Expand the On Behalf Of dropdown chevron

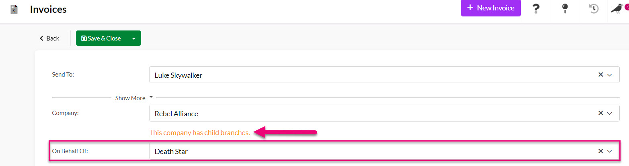610,152
